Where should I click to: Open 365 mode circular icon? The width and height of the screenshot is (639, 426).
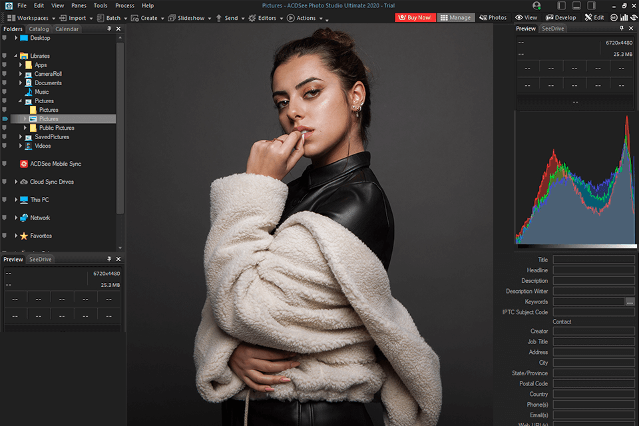614,17
